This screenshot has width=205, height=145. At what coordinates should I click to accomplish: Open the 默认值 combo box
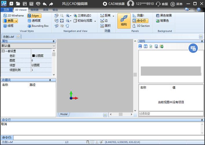pyautogui.click(x=28, y=46)
